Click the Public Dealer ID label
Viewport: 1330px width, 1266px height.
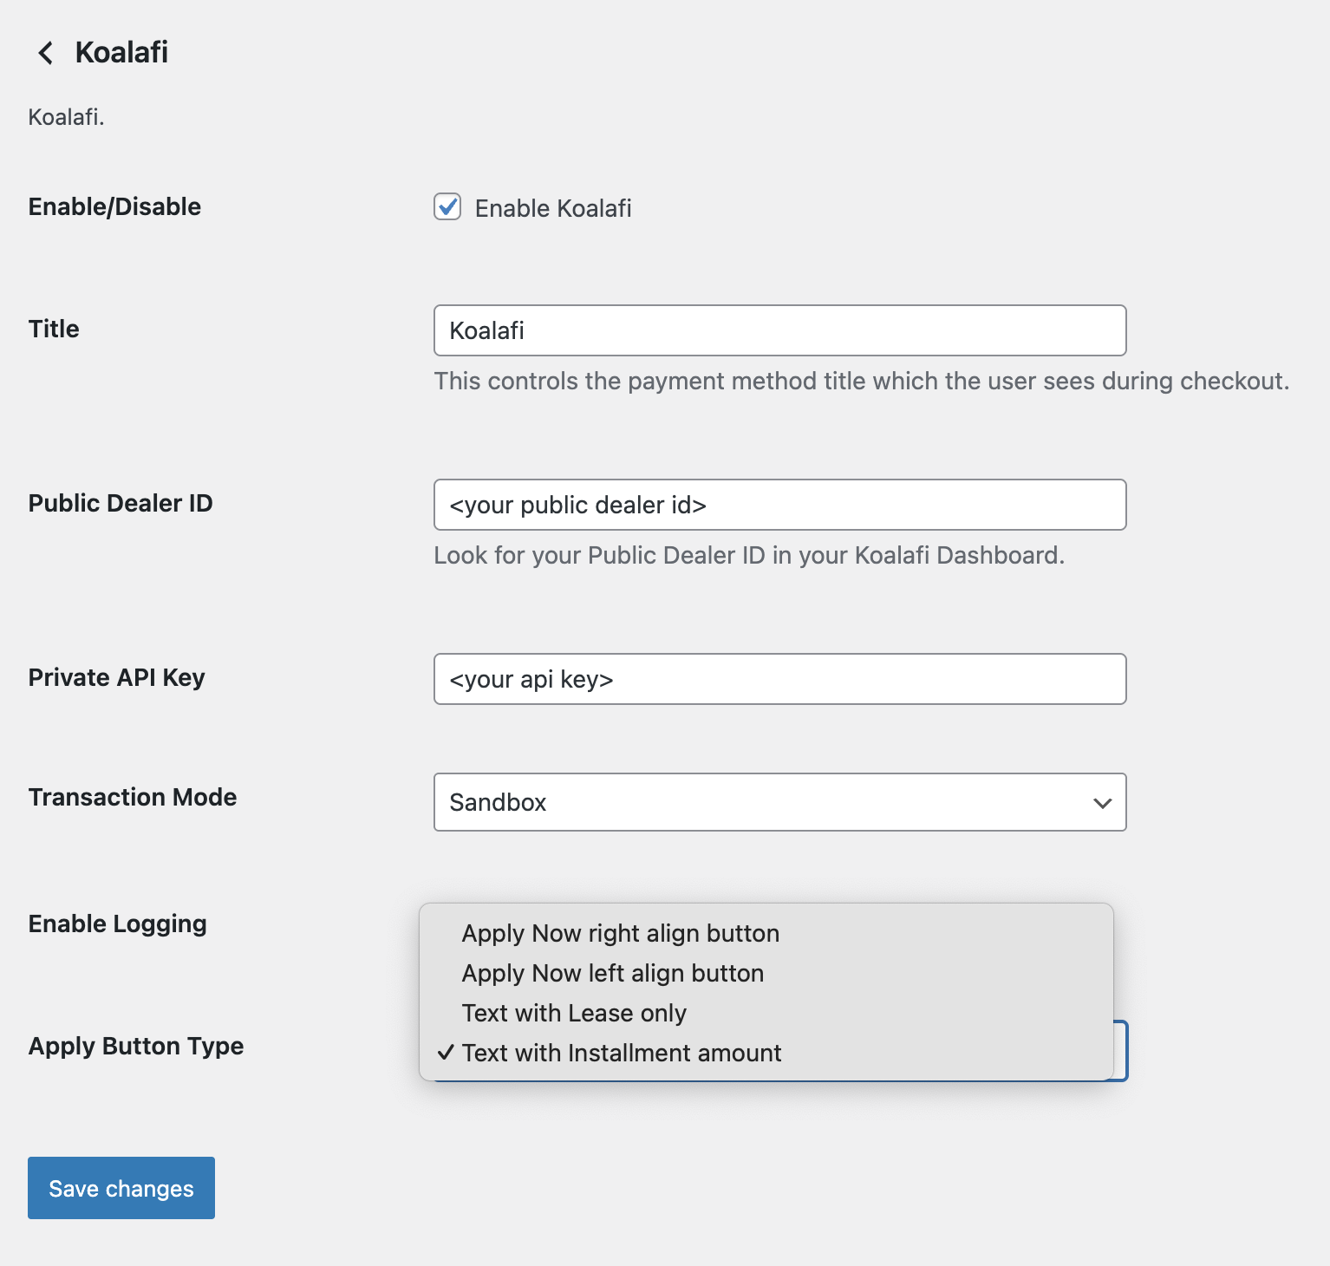point(121,503)
